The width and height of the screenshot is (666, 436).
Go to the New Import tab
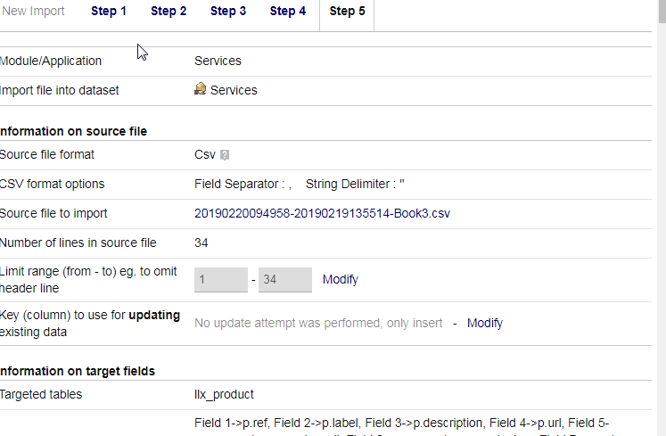33,11
